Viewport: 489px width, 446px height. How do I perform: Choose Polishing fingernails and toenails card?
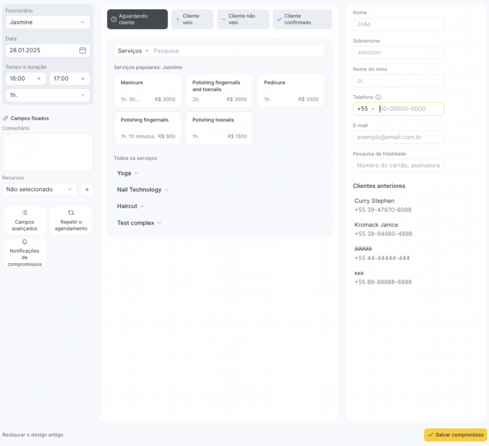click(x=220, y=91)
